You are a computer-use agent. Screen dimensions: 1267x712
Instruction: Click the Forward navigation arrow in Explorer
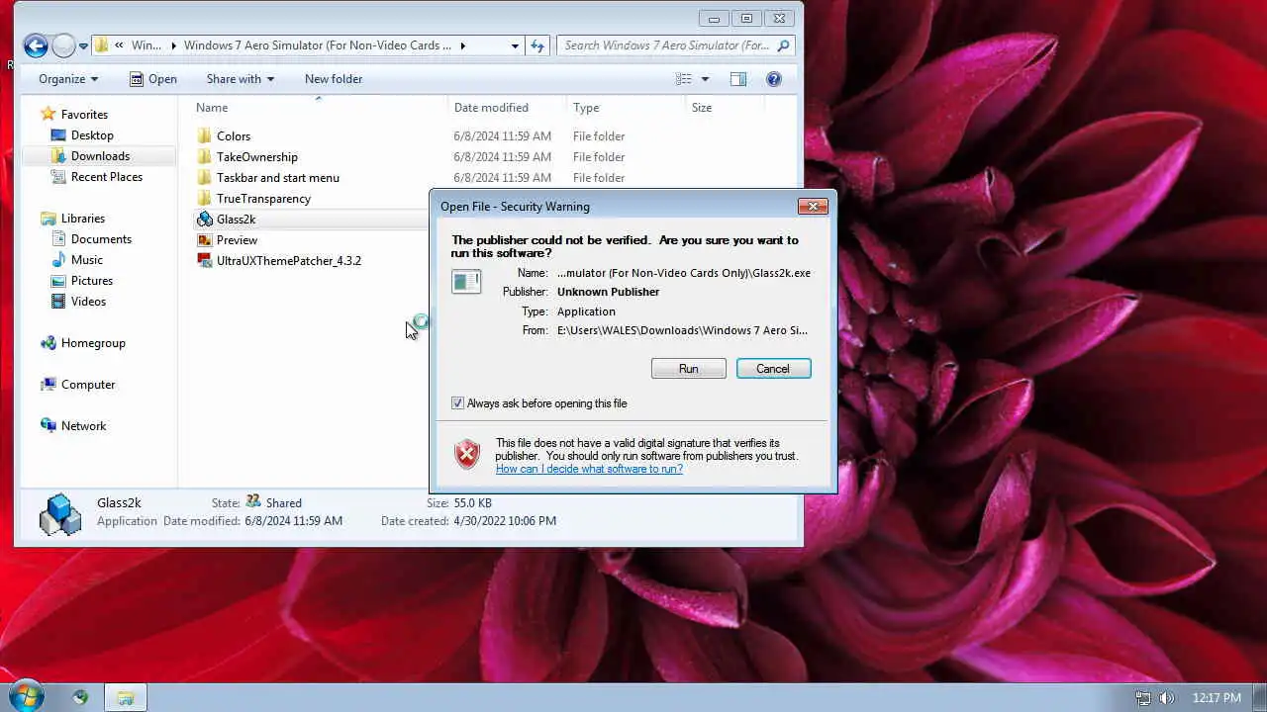pyautogui.click(x=63, y=45)
